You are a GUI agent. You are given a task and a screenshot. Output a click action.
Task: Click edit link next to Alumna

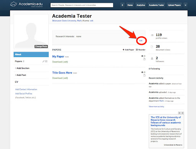[x=91, y=21]
